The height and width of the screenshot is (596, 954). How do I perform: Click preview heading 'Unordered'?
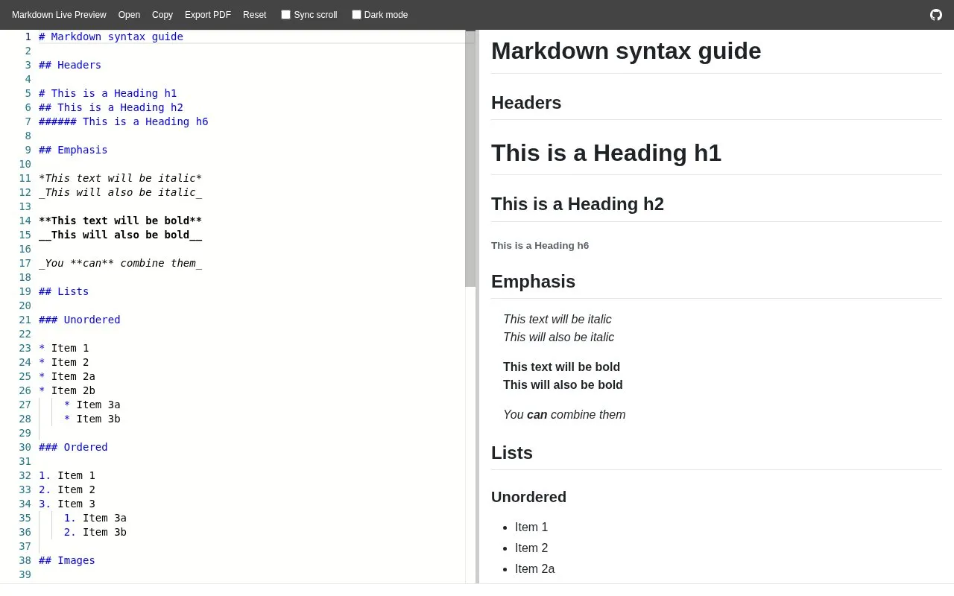(528, 497)
